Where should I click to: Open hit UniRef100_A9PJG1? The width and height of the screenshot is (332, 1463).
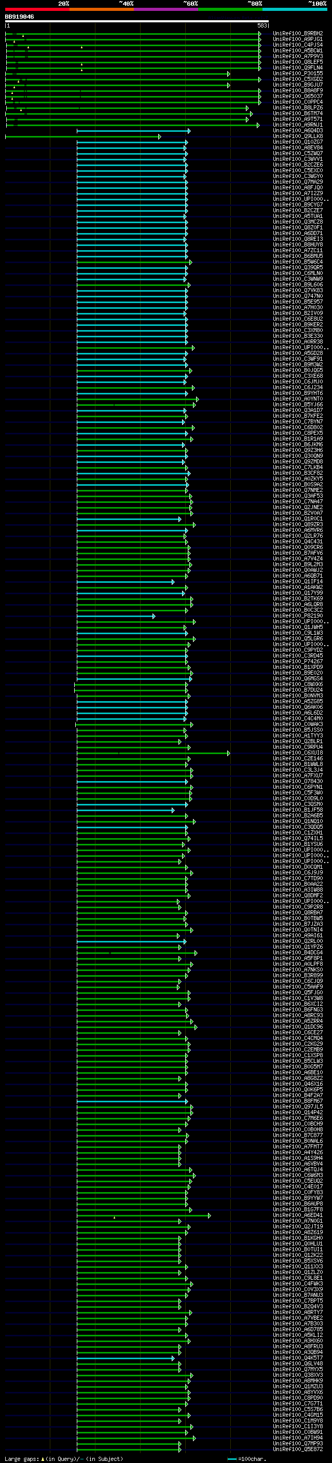[x=298, y=39]
